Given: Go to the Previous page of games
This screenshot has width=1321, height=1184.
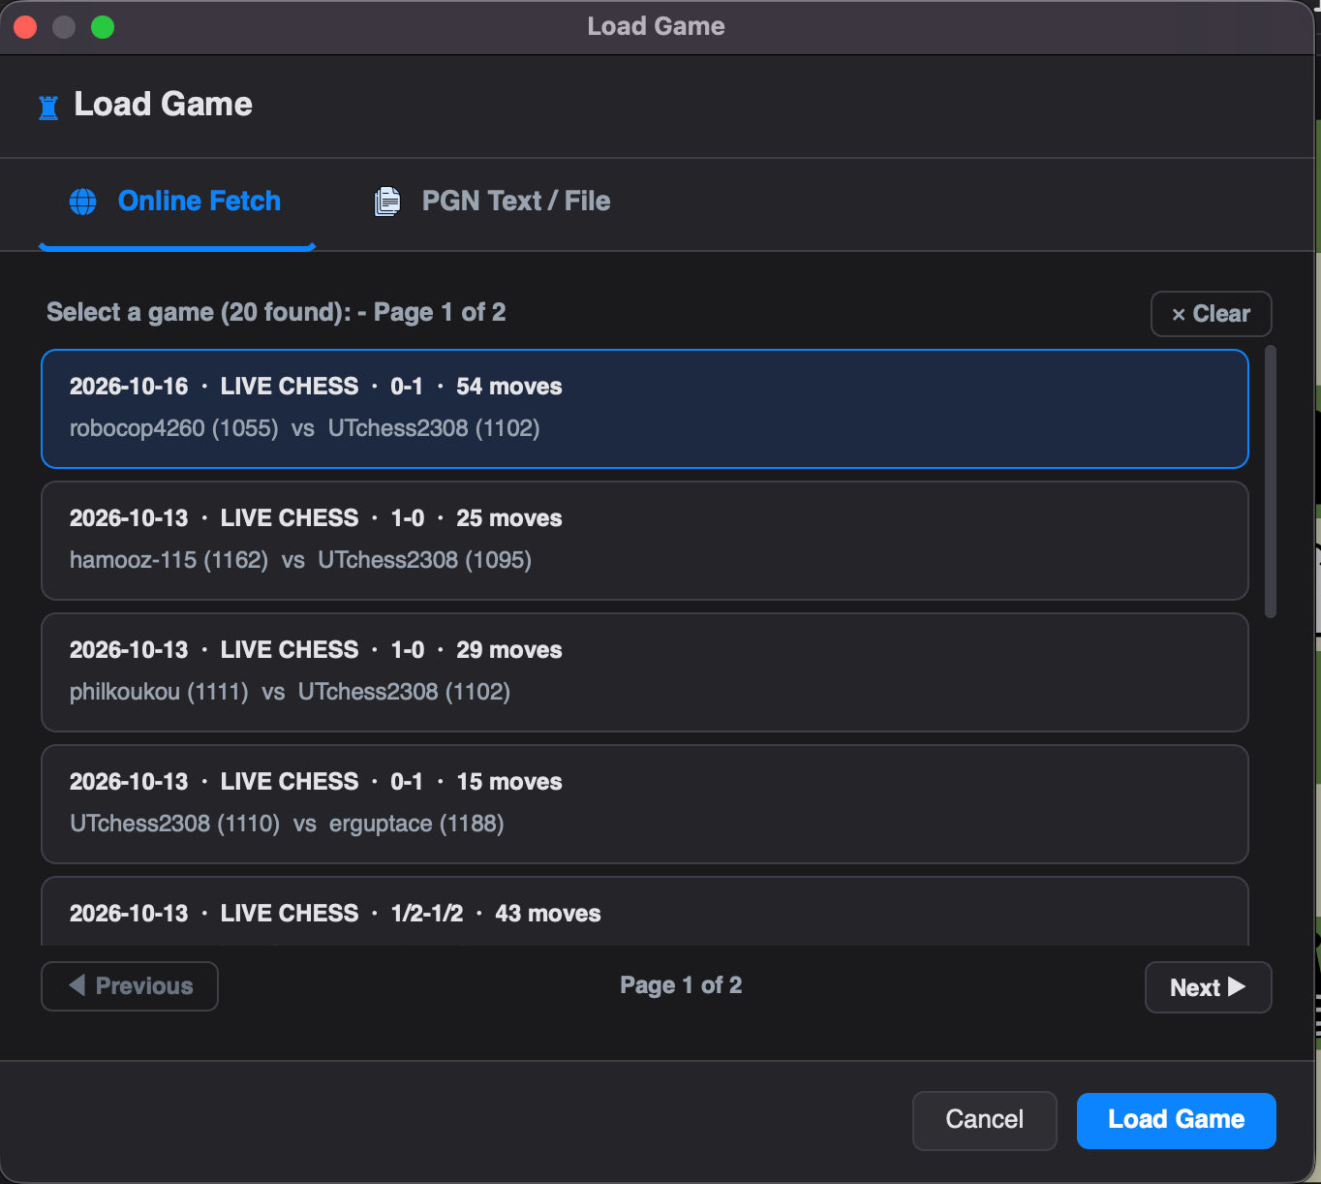Looking at the screenshot, I should (130, 986).
